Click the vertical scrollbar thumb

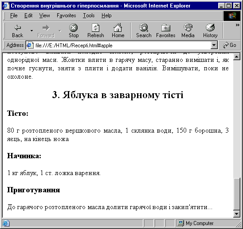[x=237, y=194]
